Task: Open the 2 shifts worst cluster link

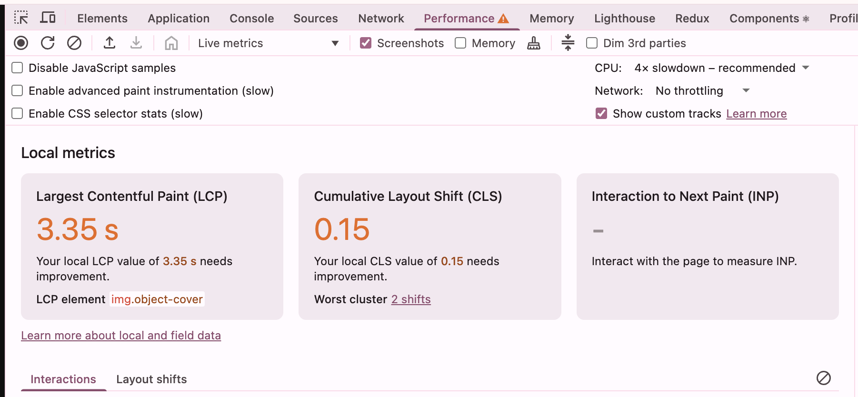Action: pos(411,299)
